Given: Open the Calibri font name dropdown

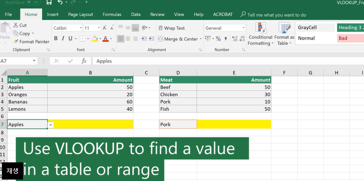Looking at the screenshot, I should click(x=81, y=28).
